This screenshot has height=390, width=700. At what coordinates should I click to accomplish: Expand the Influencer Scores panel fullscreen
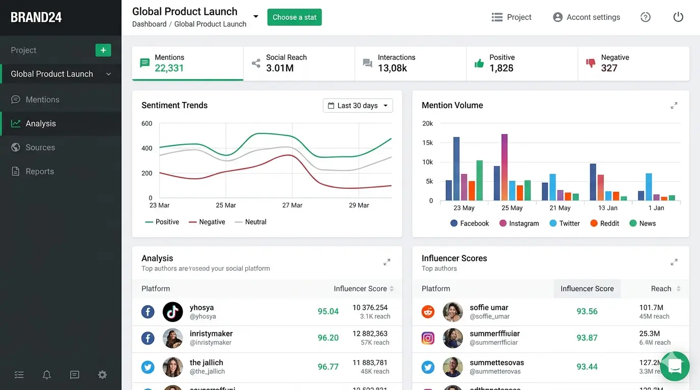point(674,263)
